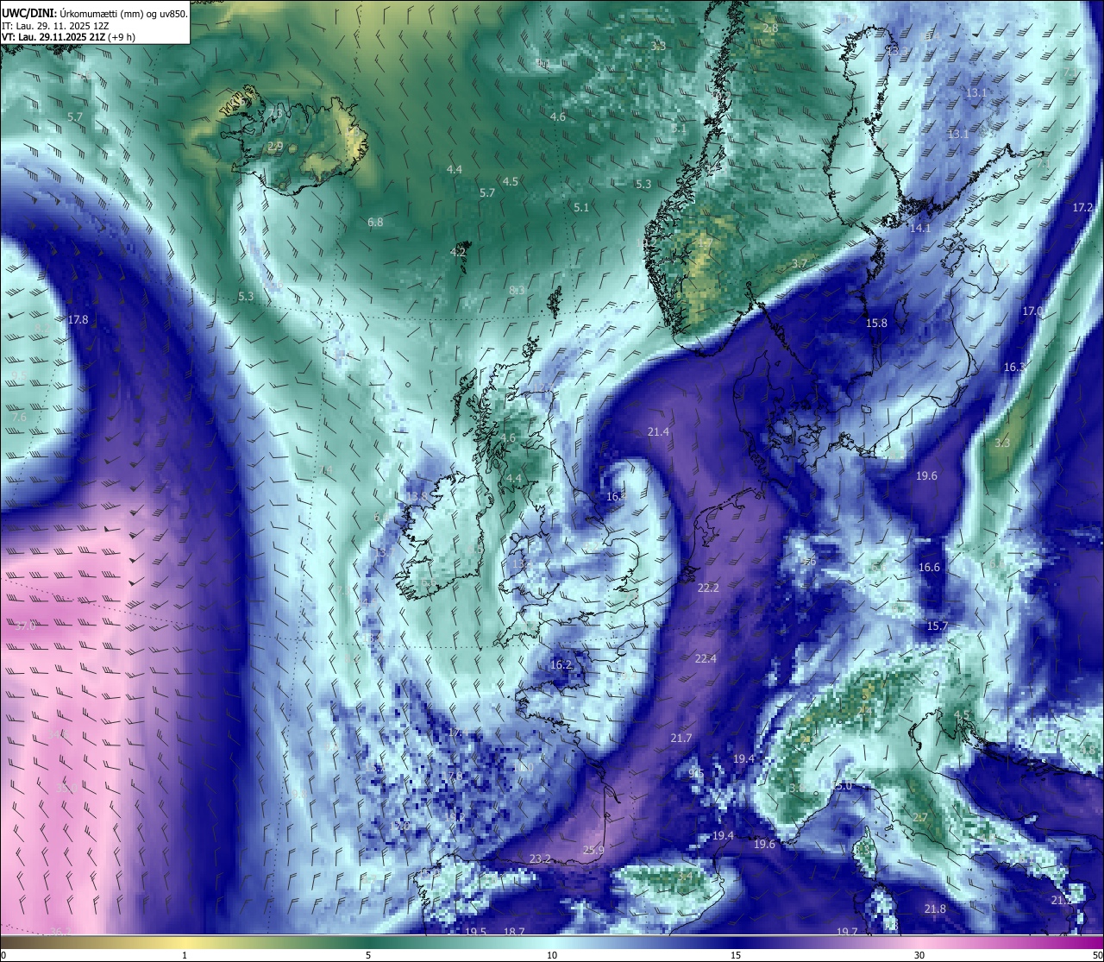Screen dimensions: 1104x962
Task: Click the 21.8 value on the map
Action: coord(935,909)
